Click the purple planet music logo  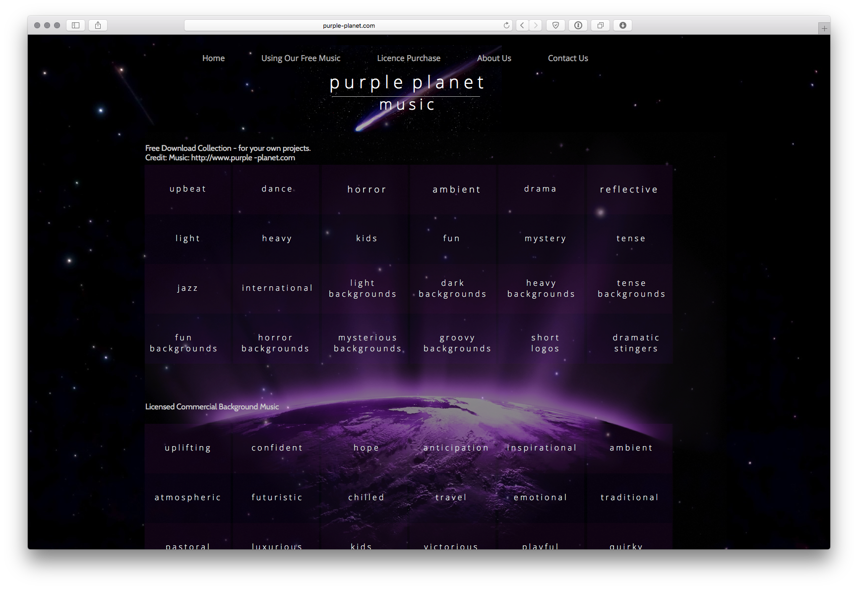(407, 93)
